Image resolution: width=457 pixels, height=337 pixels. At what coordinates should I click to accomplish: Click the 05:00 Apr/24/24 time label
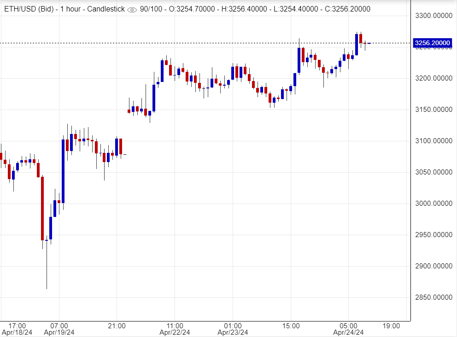349,329
